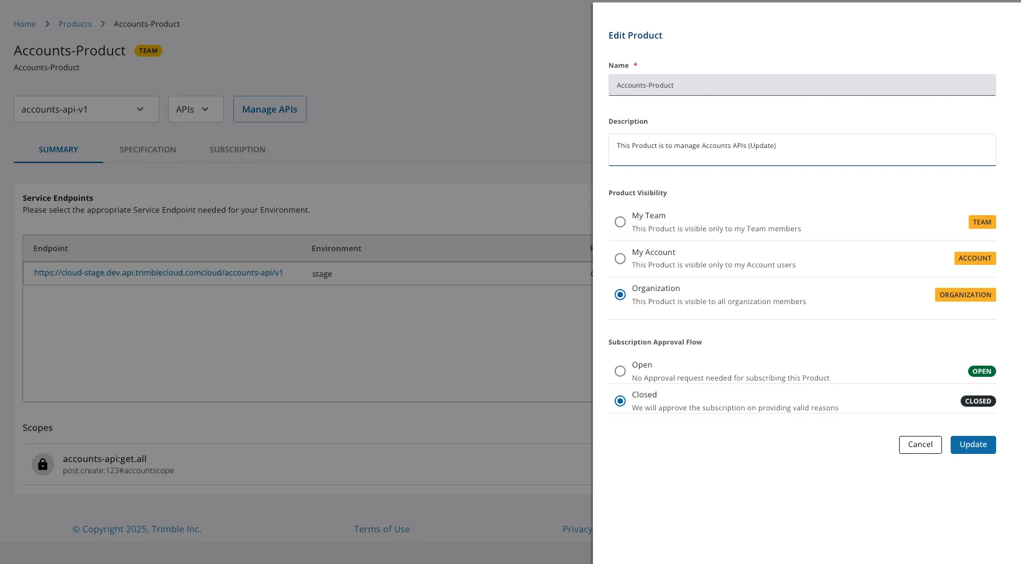This screenshot has height=564, width=1021.
Task: Open the accounts-api-v1 dropdown
Action: point(86,109)
